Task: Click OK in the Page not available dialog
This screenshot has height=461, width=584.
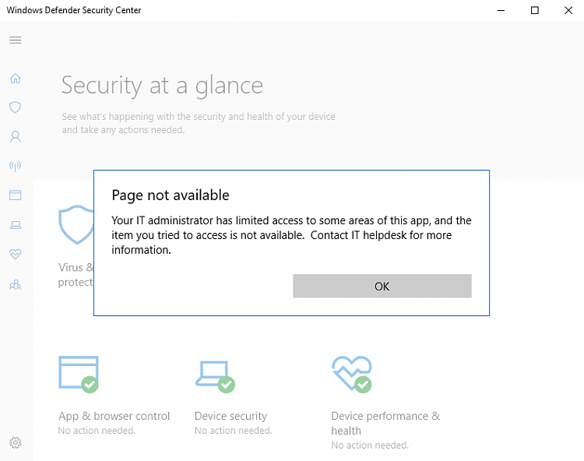Action: point(382,286)
